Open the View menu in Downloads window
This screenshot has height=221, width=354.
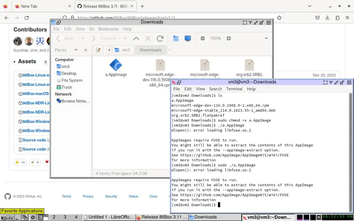coord(80,29)
